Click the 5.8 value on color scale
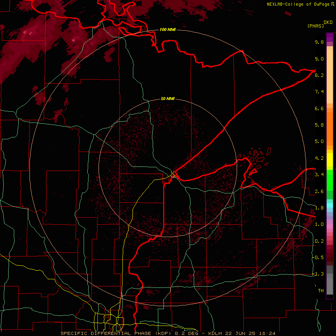Viewport: 336px width, 336px height. click(319, 125)
